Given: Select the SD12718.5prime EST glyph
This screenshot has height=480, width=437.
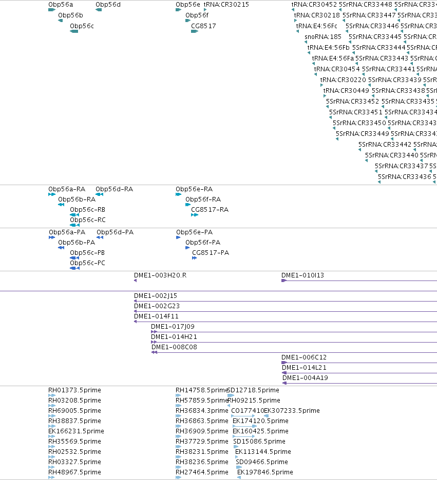Looking at the screenshot, I should tap(231, 395).
